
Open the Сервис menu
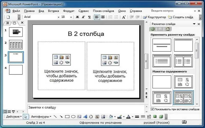point(84,11)
